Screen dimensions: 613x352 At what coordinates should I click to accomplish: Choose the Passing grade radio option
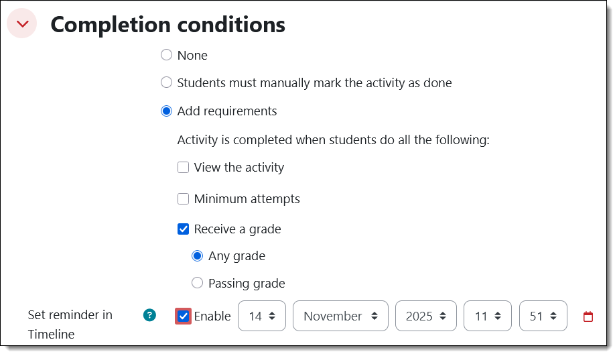point(197,284)
